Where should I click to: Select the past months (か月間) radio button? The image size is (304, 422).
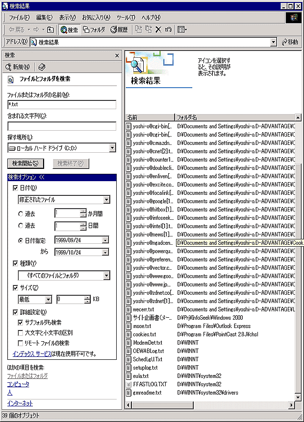pos(21,214)
